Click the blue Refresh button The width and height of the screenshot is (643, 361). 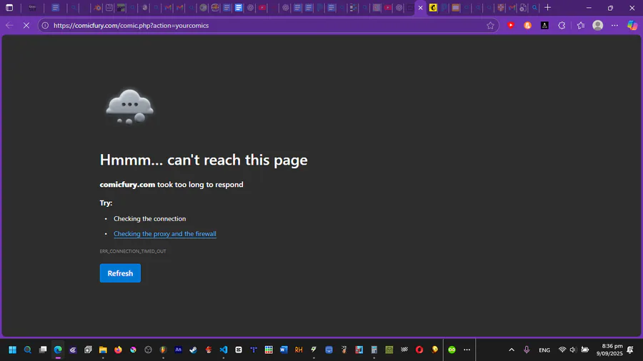click(x=120, y=273)
